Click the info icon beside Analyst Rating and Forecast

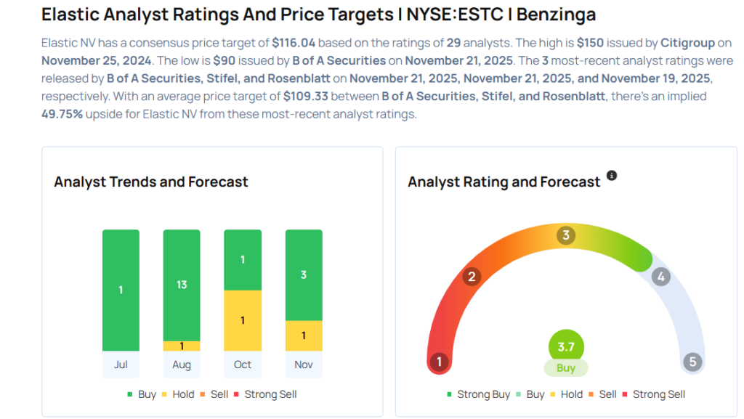coord(612,176)
